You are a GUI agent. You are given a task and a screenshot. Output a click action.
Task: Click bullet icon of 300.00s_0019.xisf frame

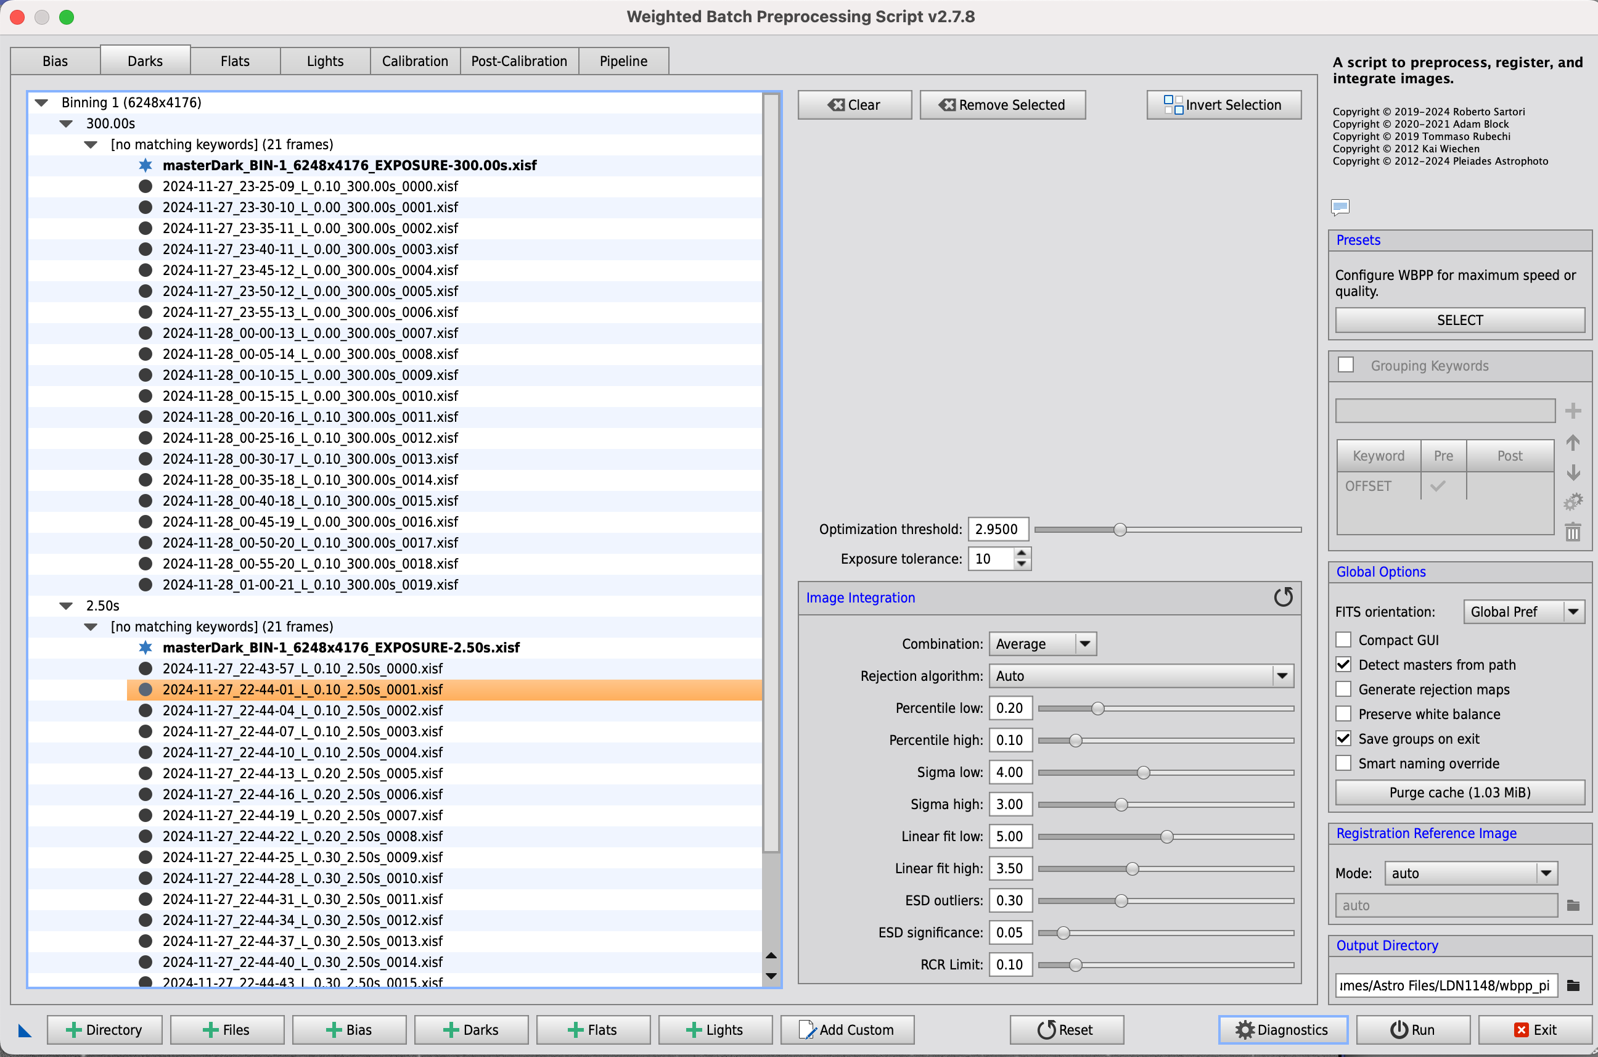click(145, 585)
